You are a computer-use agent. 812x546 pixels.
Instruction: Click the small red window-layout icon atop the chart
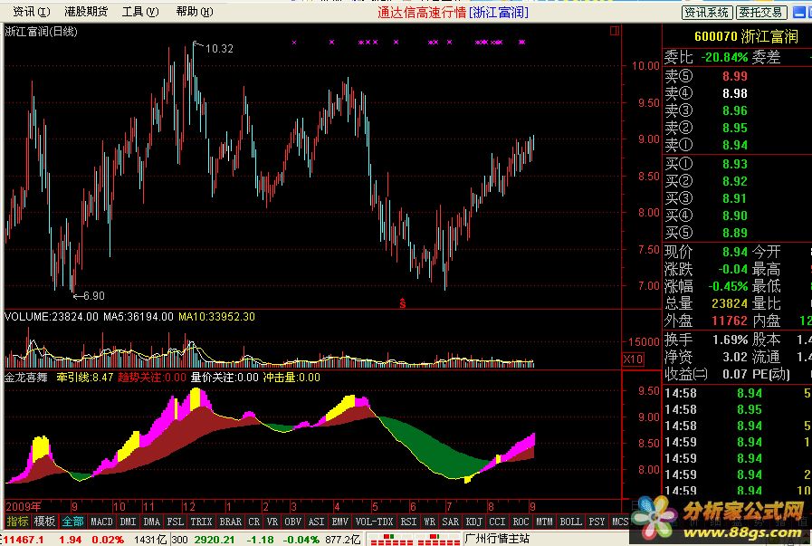[x=615, y=31]
